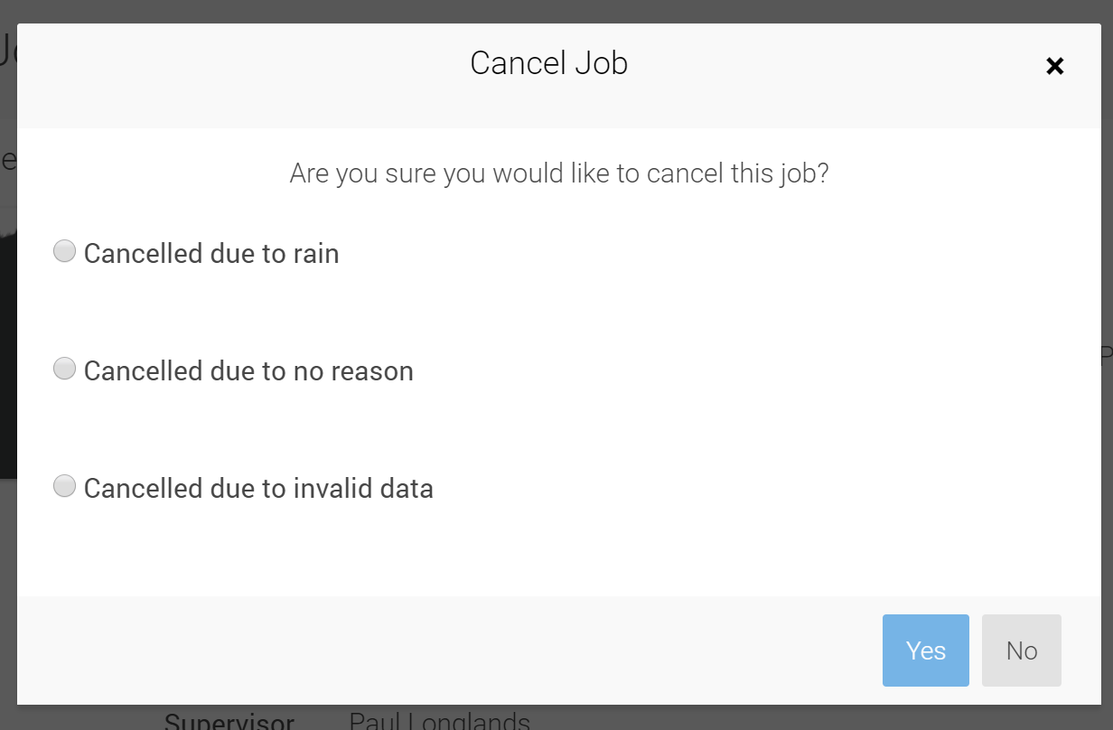The height and width of the screenshot is (730, 1113).
Task: Confirm cancellation with the Yes button
Action: click(925, 650)
